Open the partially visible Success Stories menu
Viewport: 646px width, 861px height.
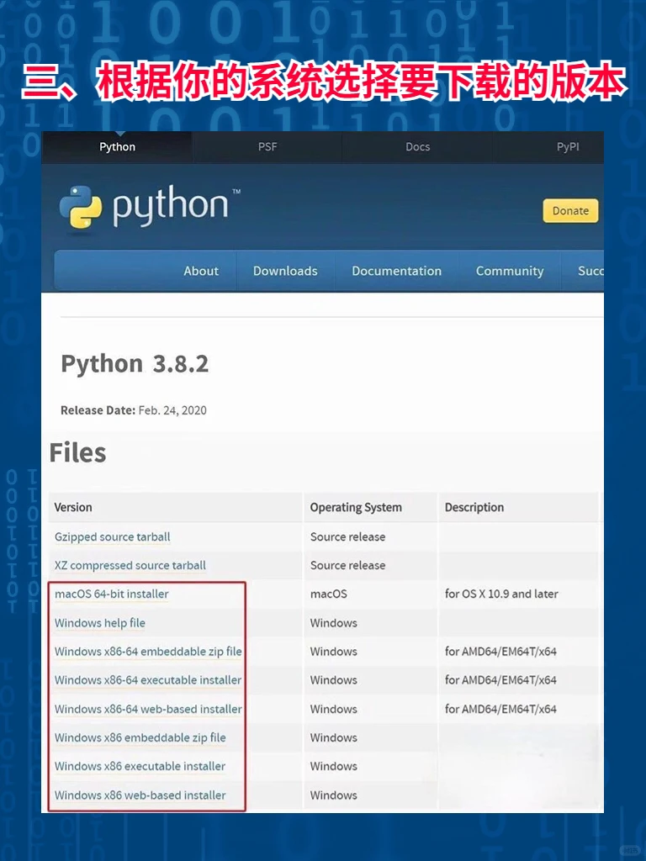(x=590, y=271)
